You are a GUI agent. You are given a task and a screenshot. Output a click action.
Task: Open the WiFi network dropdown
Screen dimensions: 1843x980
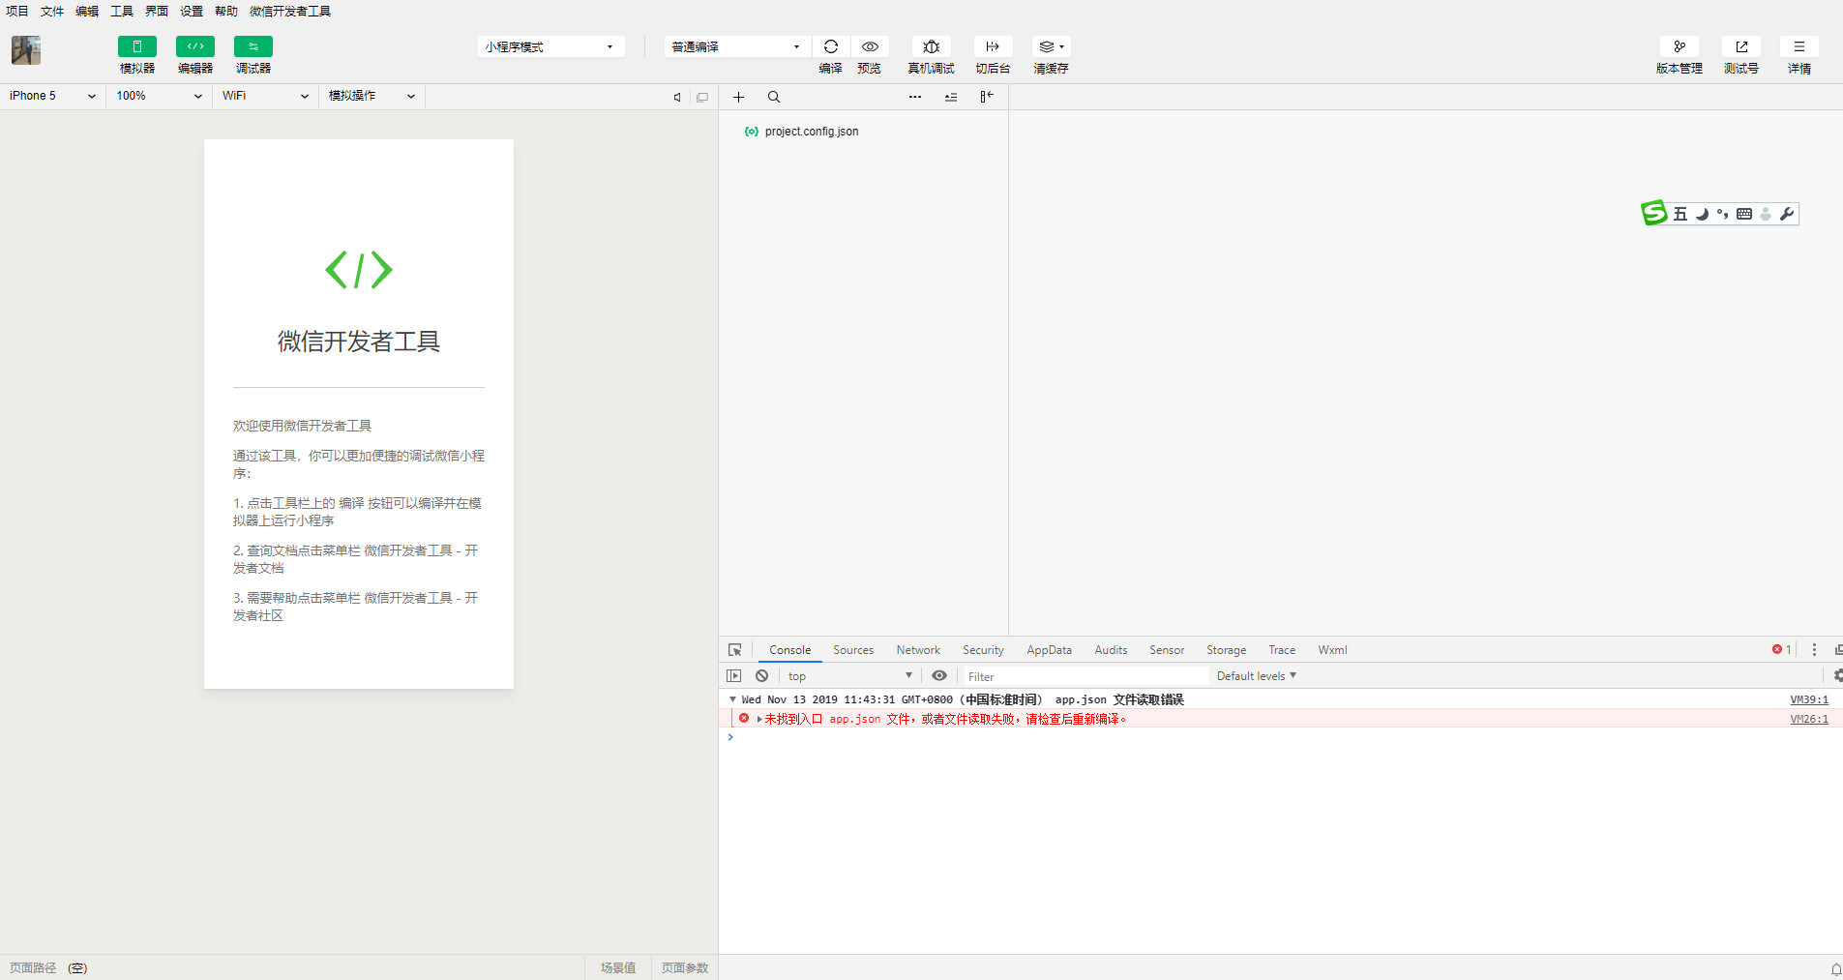pyautogui.click(x=265, y=96)
